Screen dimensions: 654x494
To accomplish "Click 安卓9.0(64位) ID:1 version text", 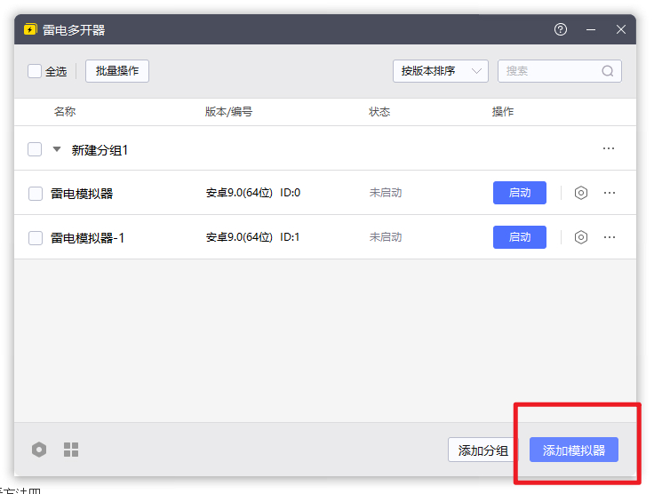I will click(252, 237).
